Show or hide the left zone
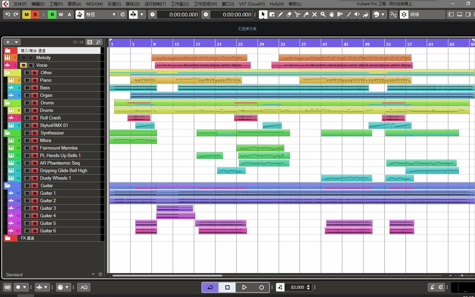 click(x=451, y=14)
